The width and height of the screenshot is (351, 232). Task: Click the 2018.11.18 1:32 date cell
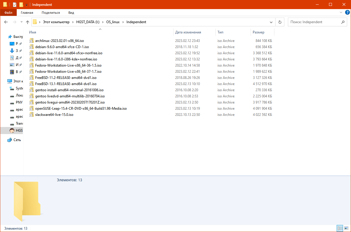click(x=186, y=47)
